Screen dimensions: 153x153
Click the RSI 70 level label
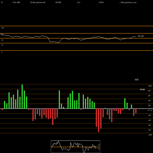[2, 35]
